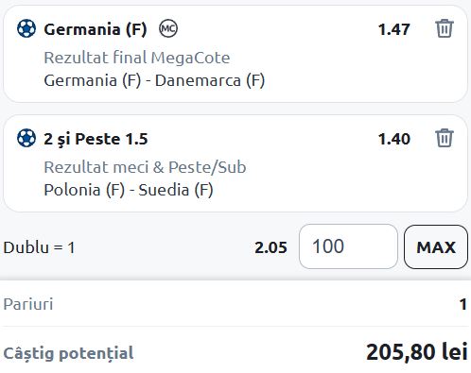
Task: Click the MC MegaCote badge icon
Action: [x=168, y=28]
